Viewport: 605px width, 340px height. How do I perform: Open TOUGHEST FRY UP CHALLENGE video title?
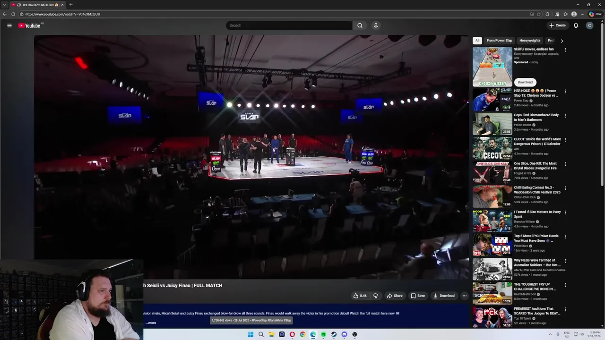(x=535, y=287)
